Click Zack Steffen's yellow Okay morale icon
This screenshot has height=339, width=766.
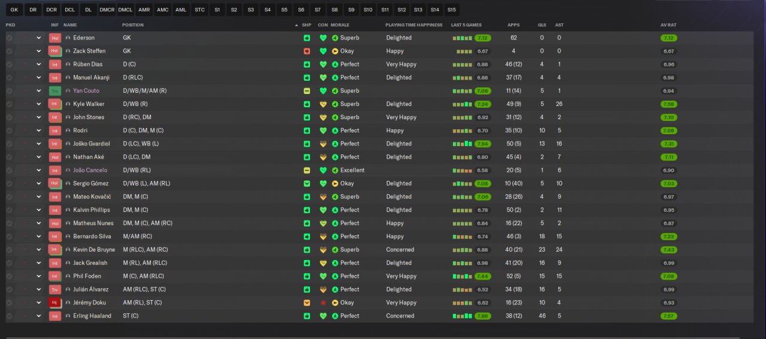click(x=335, y=51)
